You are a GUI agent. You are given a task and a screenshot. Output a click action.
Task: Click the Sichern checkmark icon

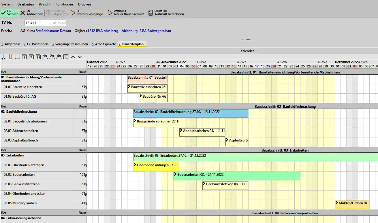(x=3, y=13)
